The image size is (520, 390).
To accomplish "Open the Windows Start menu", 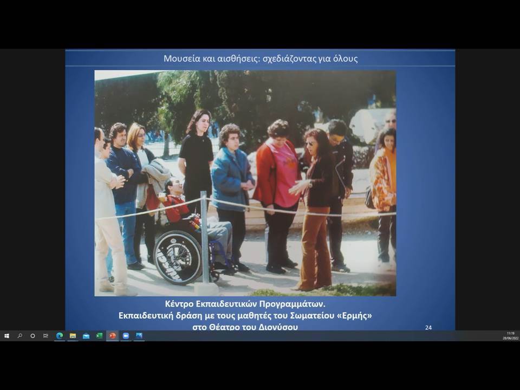I will click(6, 336).
